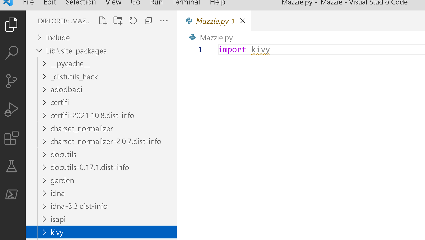Viewport: 425px width, 240px height.
Task: Click the window title text
Action: coord(345,3)
